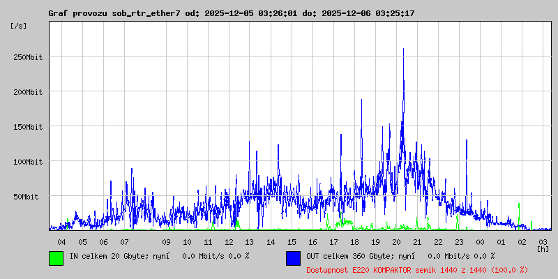Click the tallest blue traffic peak above 250Mbit
This screenshot has width=558, height=279.
click(x=403, y=50)
